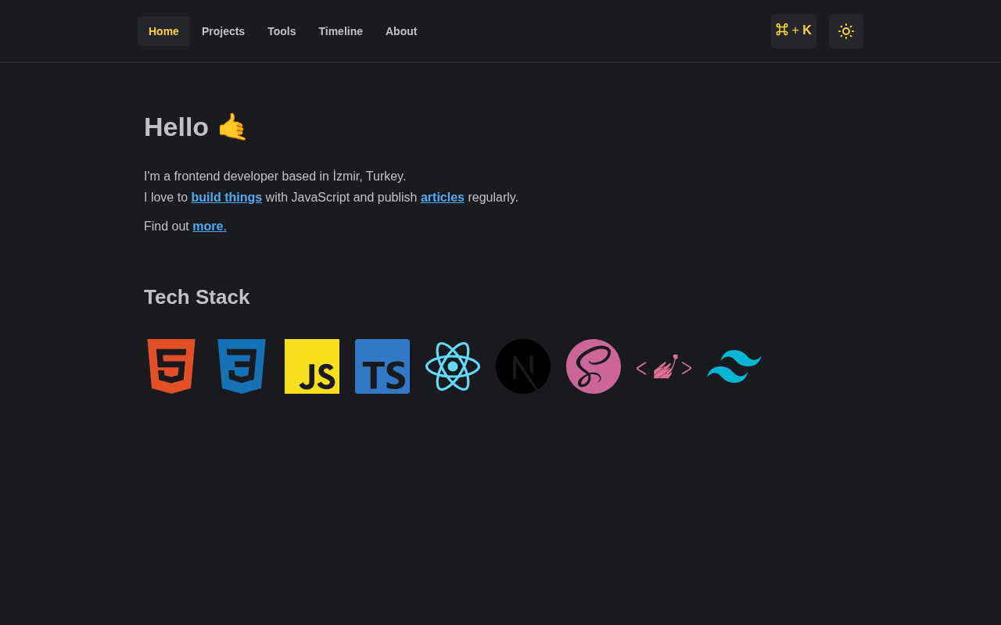Open the Tools nav item
Viewport: 1001px width, 625px height.
(282, 31)
